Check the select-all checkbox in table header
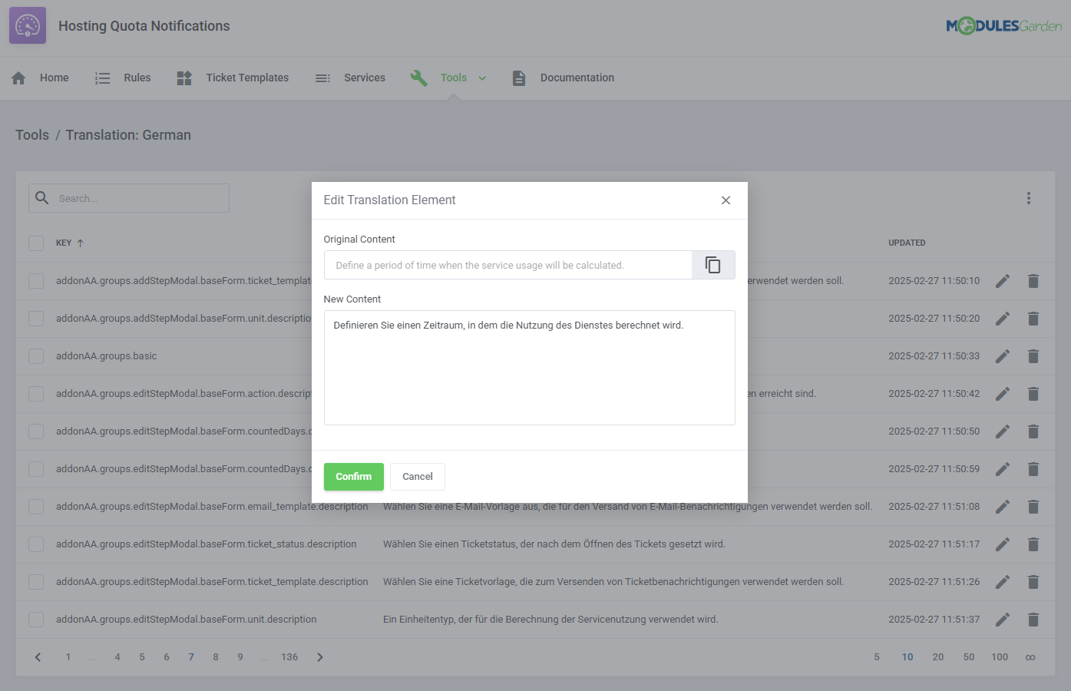Image resolution: width=1071 pixels, height=691 pixels. tap(36, 243)
